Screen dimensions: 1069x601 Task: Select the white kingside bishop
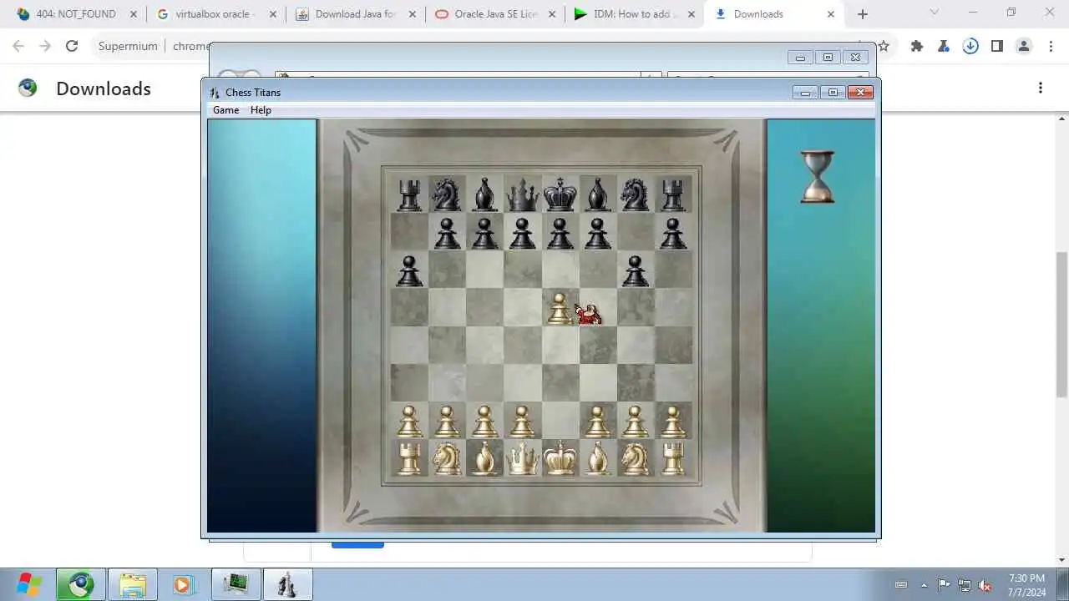[598, 458]
